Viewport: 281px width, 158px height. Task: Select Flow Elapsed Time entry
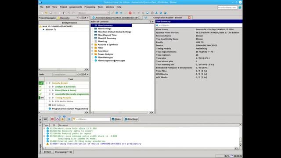coord(107,35)
